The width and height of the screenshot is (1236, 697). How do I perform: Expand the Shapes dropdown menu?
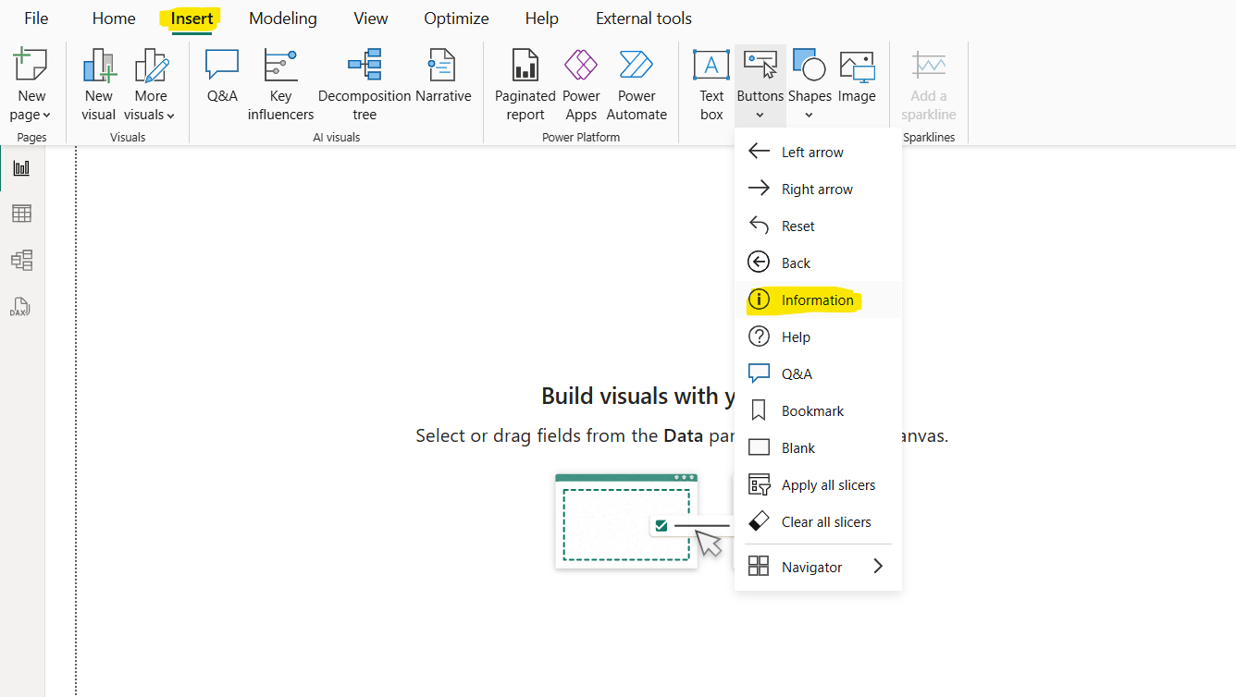click(810, 115)
